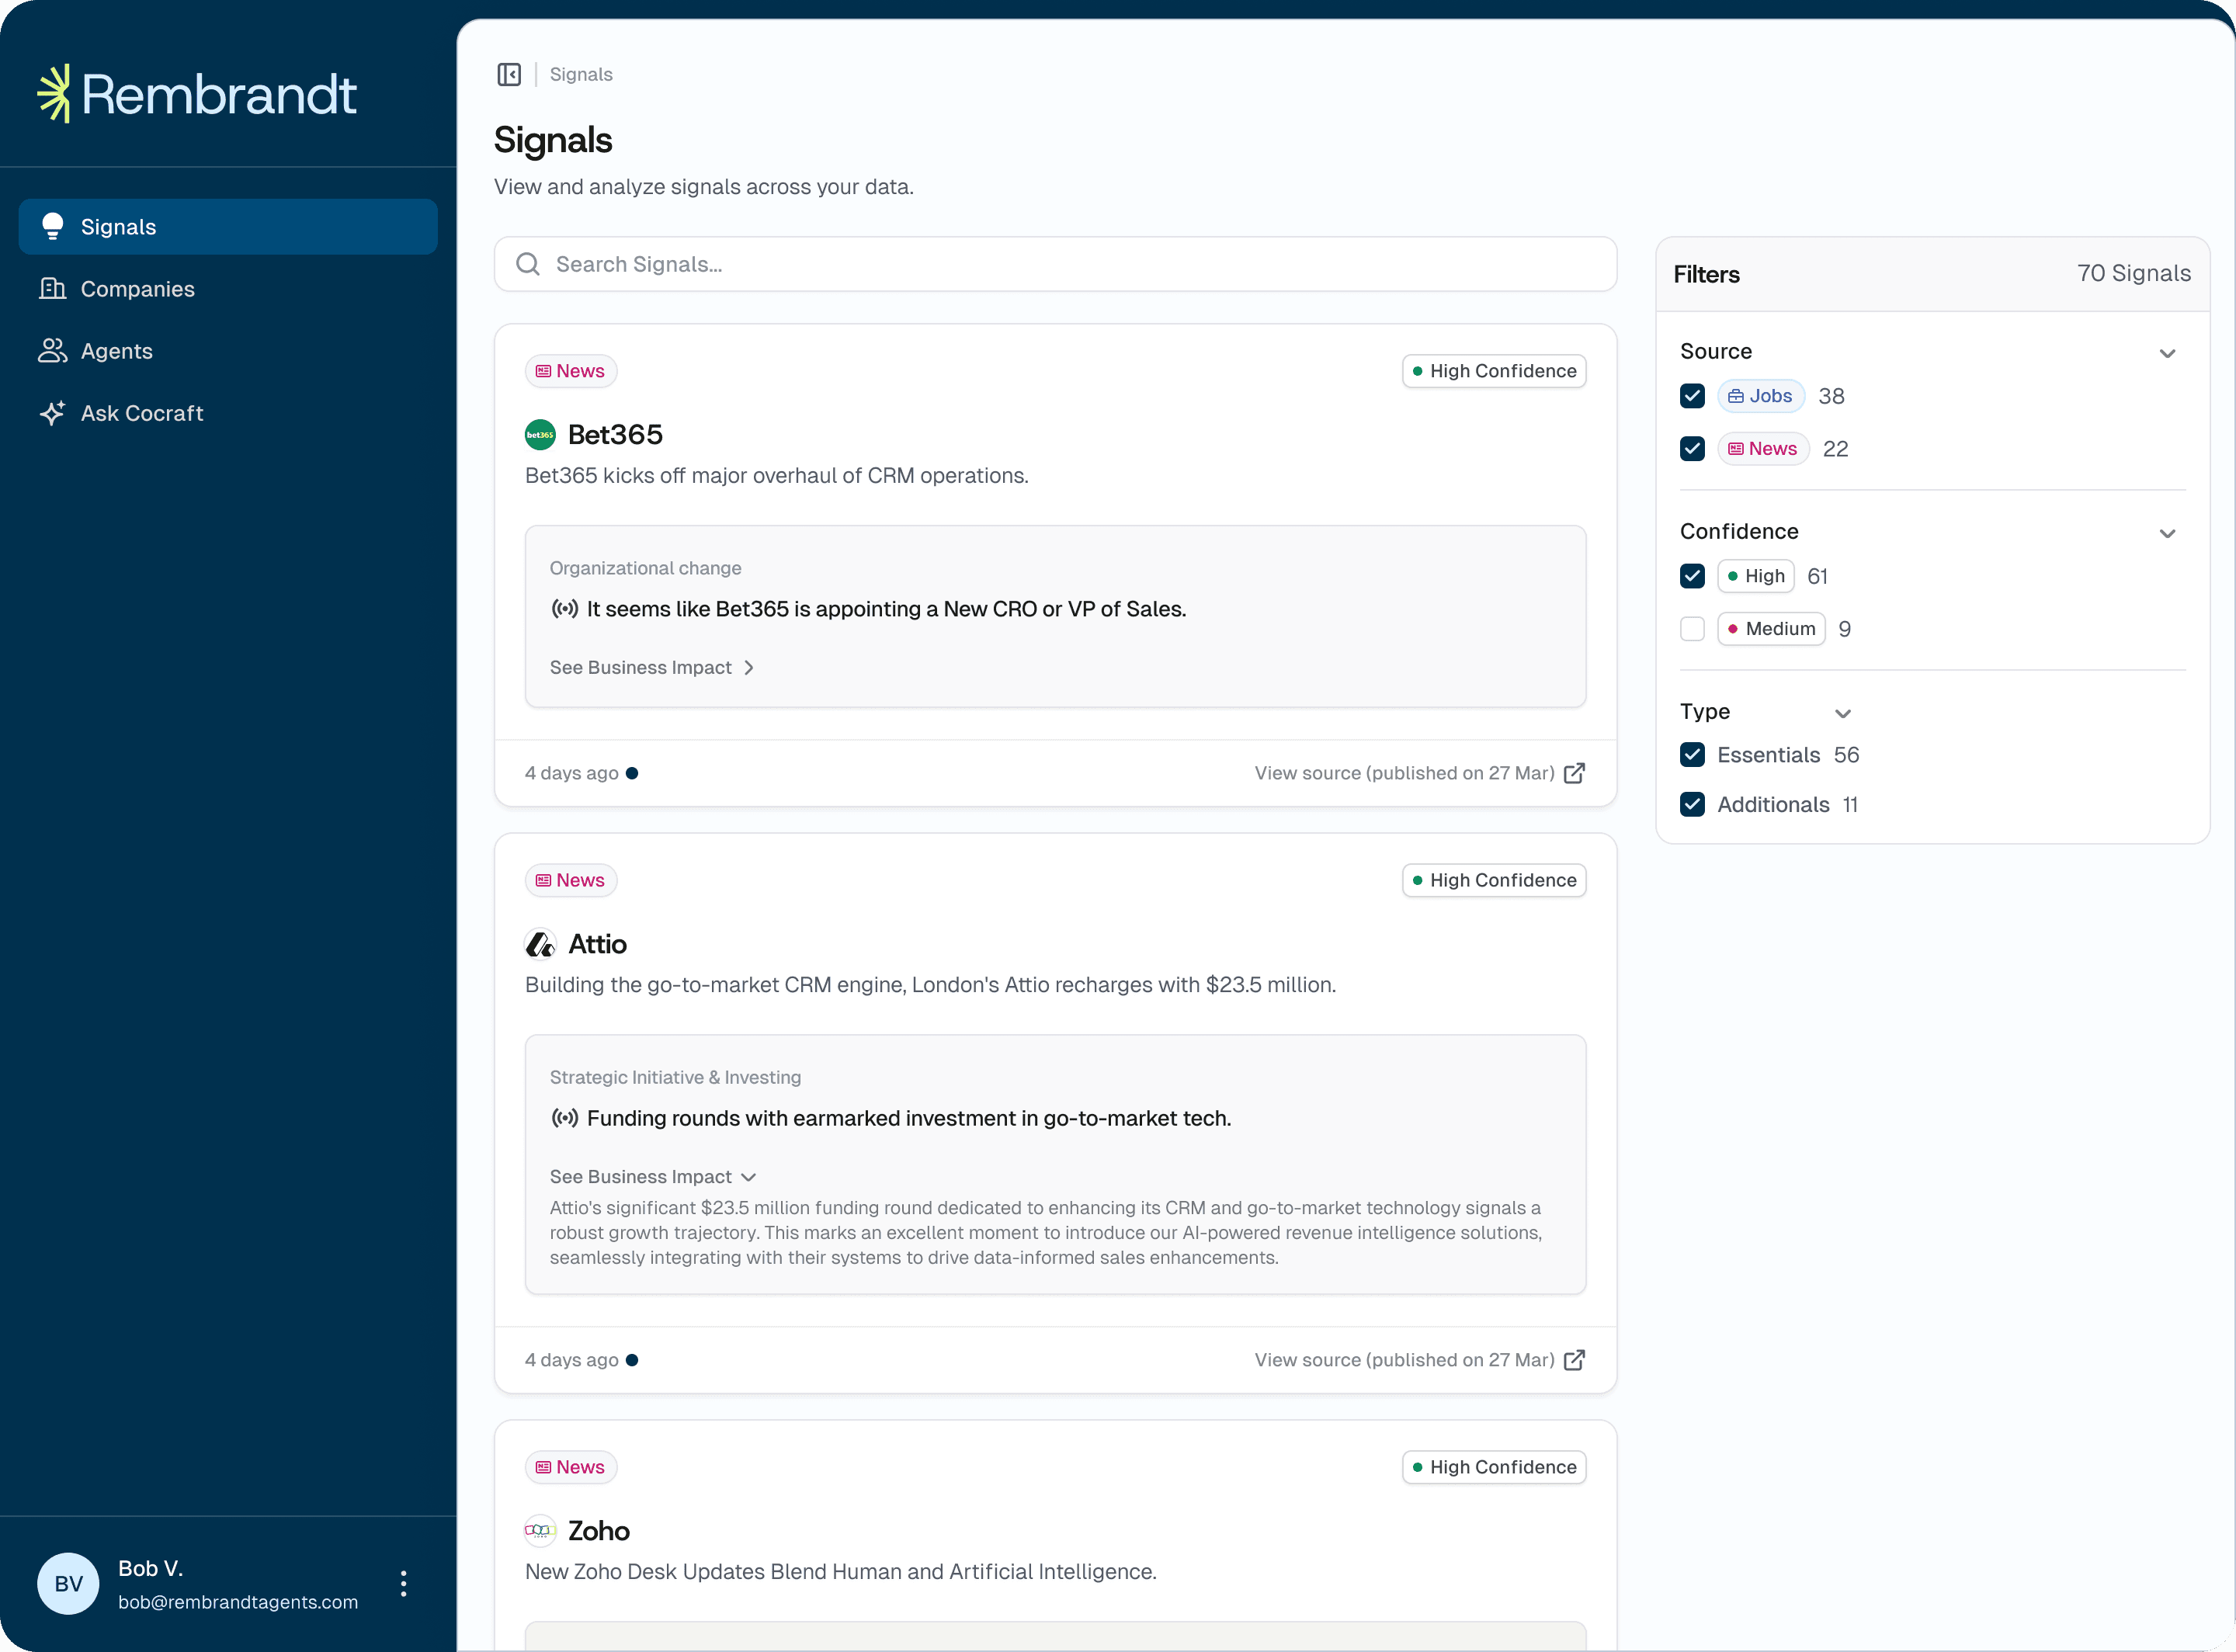
Task: Click the Jobs source tag
Action: (x=1761, y=396)
